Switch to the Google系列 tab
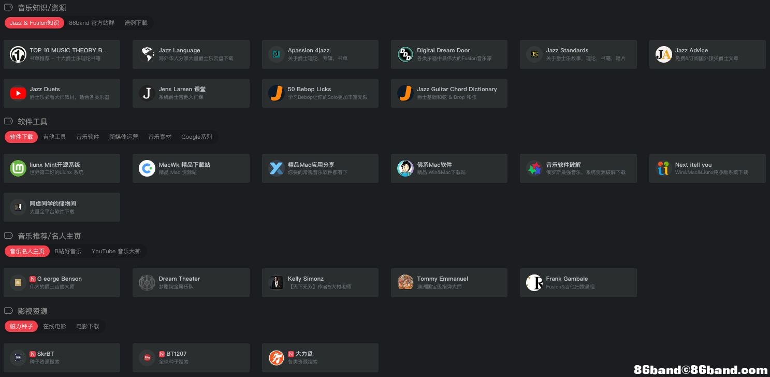770x377 pixels. click(196, 137)
